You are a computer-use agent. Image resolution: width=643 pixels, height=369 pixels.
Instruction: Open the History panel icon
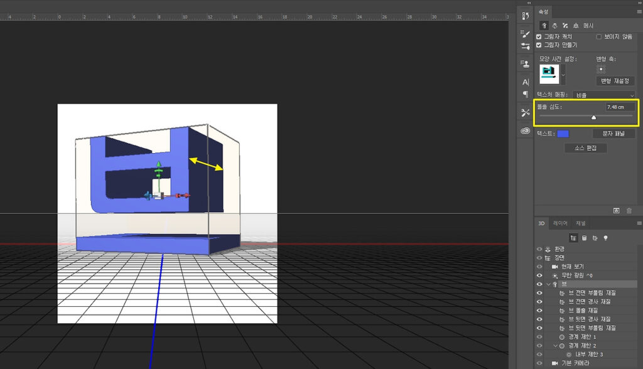(x=526, y=15)
